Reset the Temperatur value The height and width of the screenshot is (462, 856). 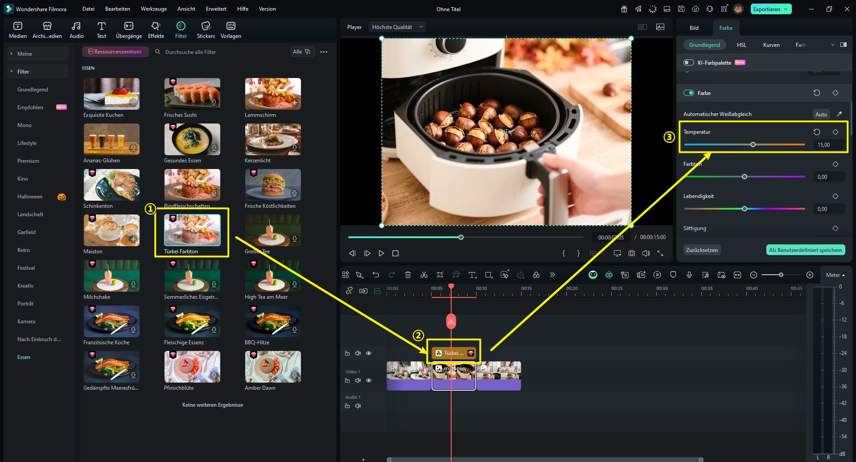(x=816, y=132)
